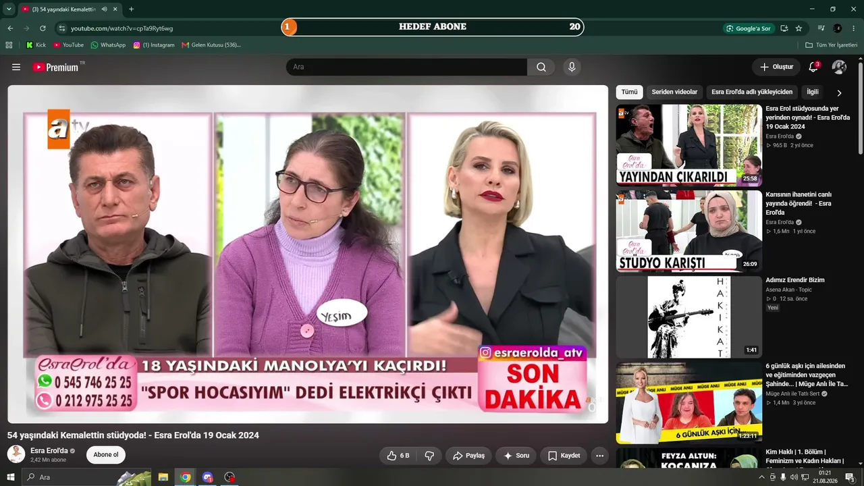Save the video with Kaydet
Screen dimensions: 864x486
pos(564,456)
